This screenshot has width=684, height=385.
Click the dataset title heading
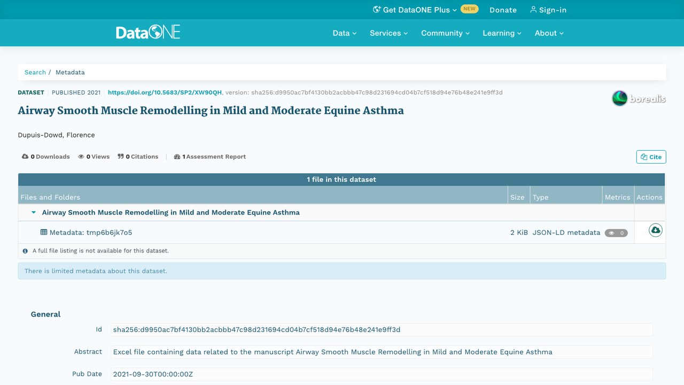[x=211, y=111]
